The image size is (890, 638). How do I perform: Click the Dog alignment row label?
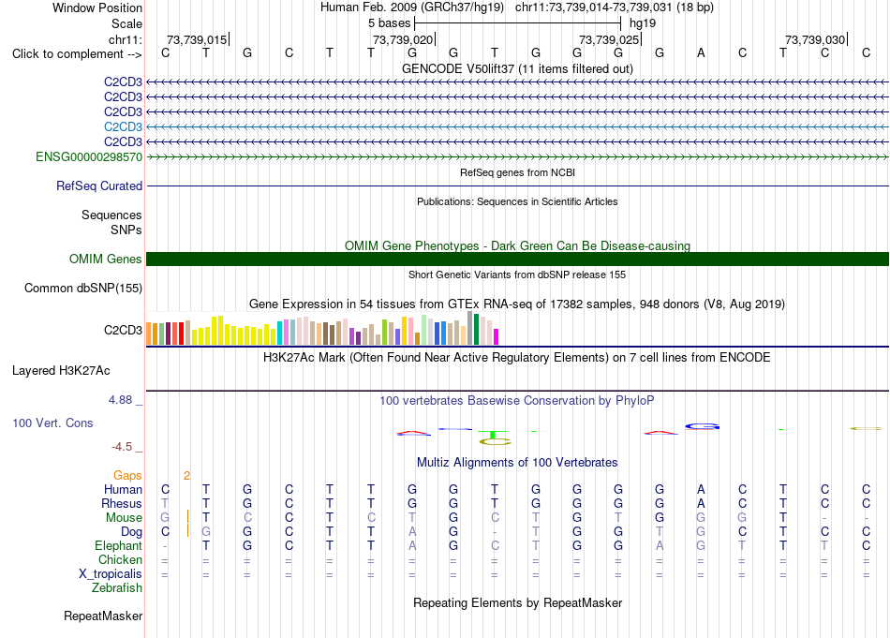tap(132, 532)
